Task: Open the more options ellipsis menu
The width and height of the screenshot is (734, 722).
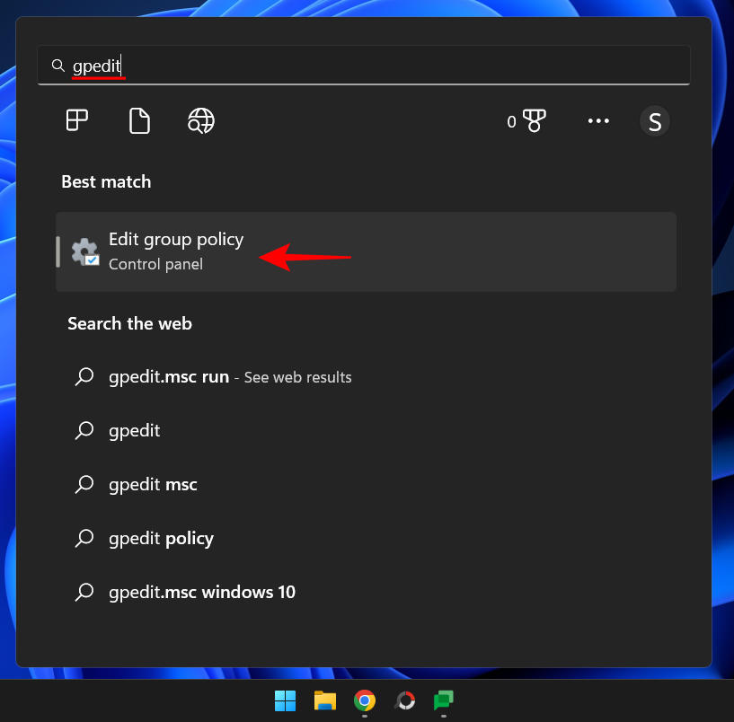Action: 598,121
